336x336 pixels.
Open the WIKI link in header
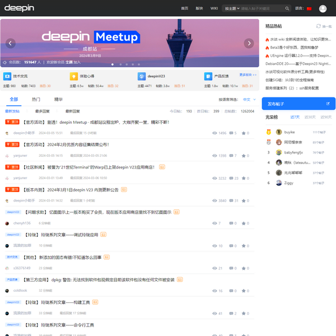tap(214, 8)
